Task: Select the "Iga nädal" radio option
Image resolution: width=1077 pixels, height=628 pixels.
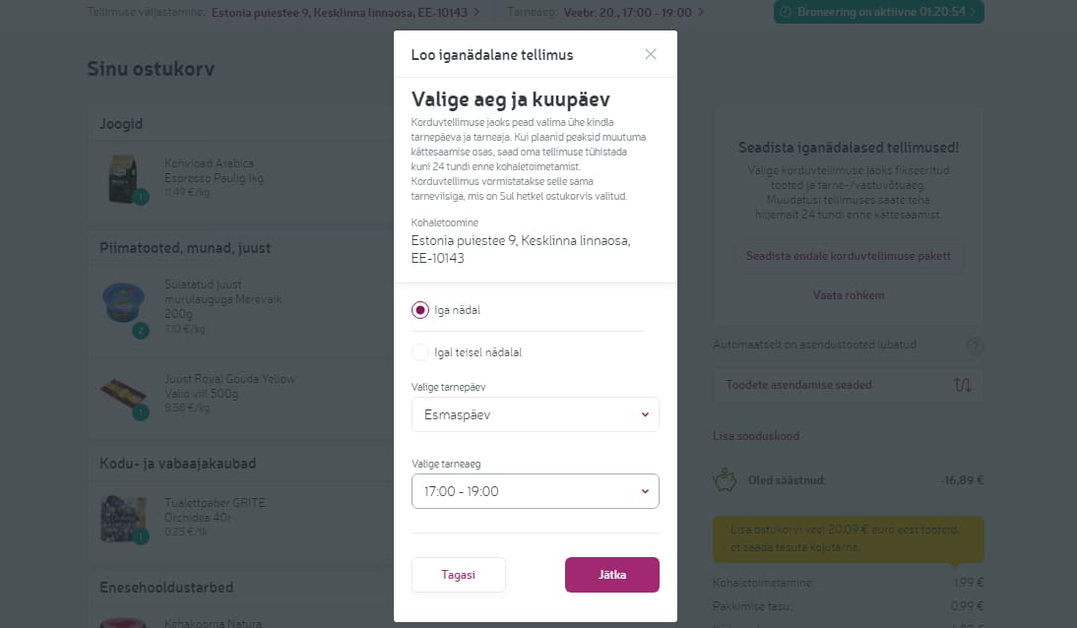Action: [420, 310]
